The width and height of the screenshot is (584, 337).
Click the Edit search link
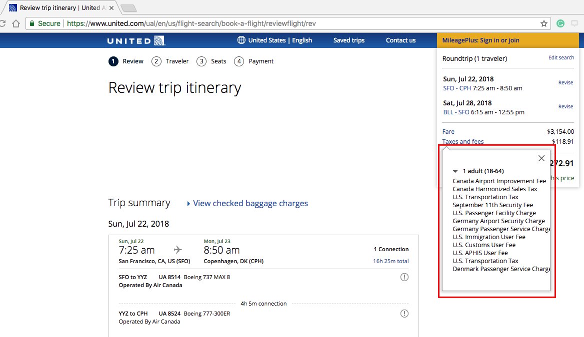(561, 57)
